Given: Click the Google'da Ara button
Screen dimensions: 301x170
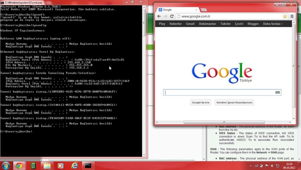Looking at the screenshot, I should (x=200, y=102).
